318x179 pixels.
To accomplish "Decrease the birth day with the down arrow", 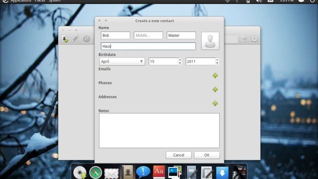I will point(180,63).
